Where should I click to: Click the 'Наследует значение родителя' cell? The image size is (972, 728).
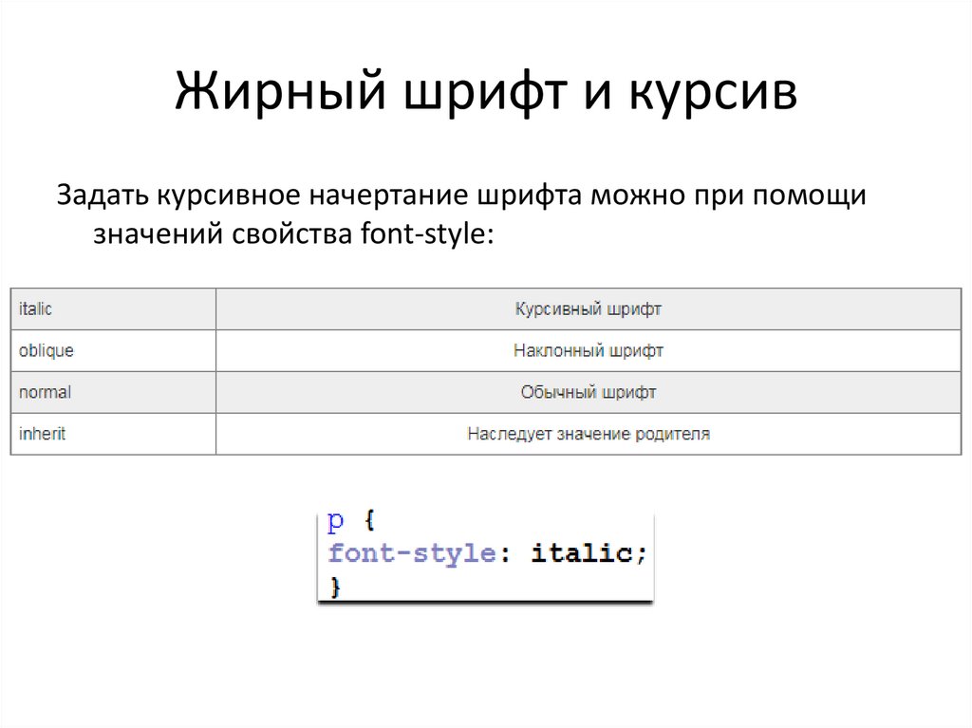(589, 434)
